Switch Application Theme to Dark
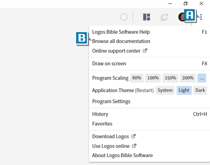Image resolution: width=210 pixels, height=165 pixels. tap(200, 90)
